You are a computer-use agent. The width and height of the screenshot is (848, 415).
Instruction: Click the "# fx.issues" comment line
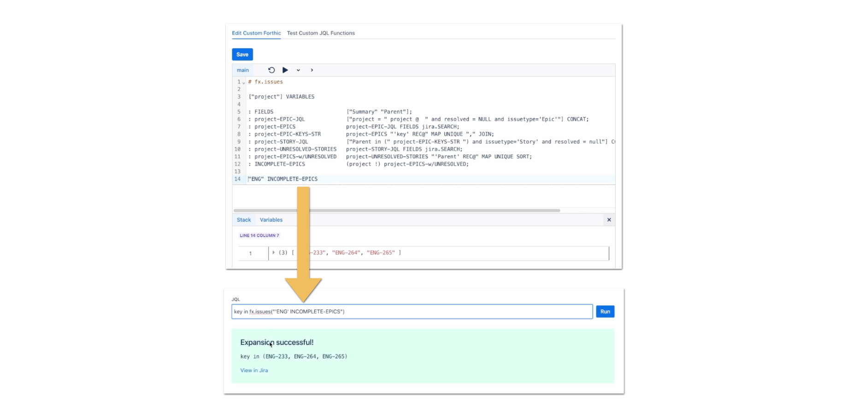coord(265,82)
